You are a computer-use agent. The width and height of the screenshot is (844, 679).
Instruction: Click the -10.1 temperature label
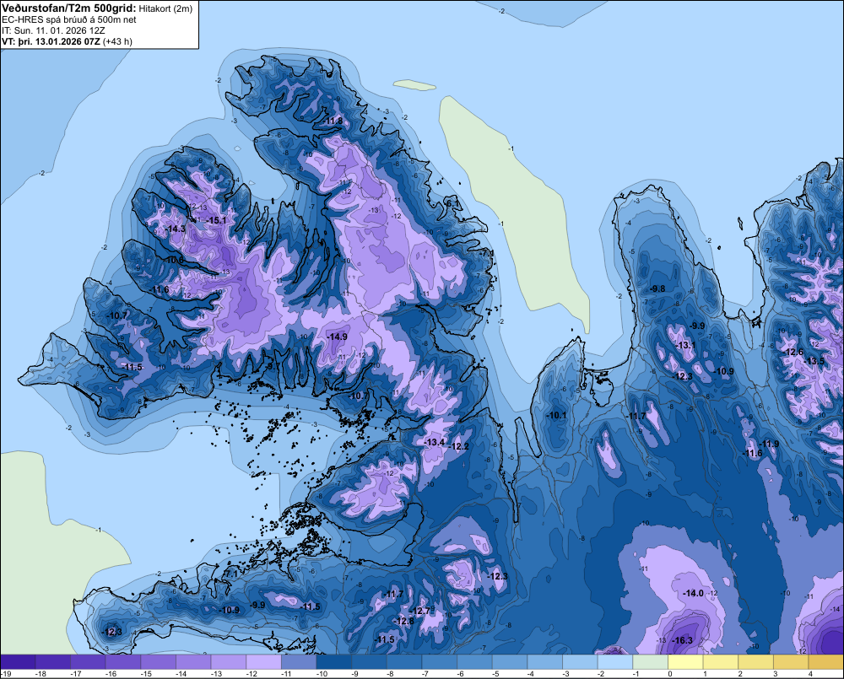(556, 415)
